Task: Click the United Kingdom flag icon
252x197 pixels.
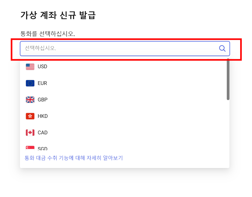Action: [x=30, y=100]
